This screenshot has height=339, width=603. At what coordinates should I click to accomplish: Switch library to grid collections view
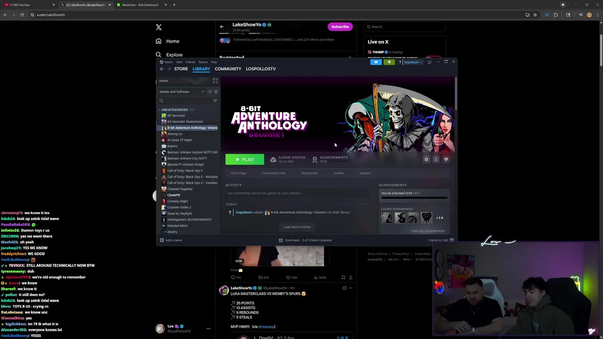(x=215, y=81)
